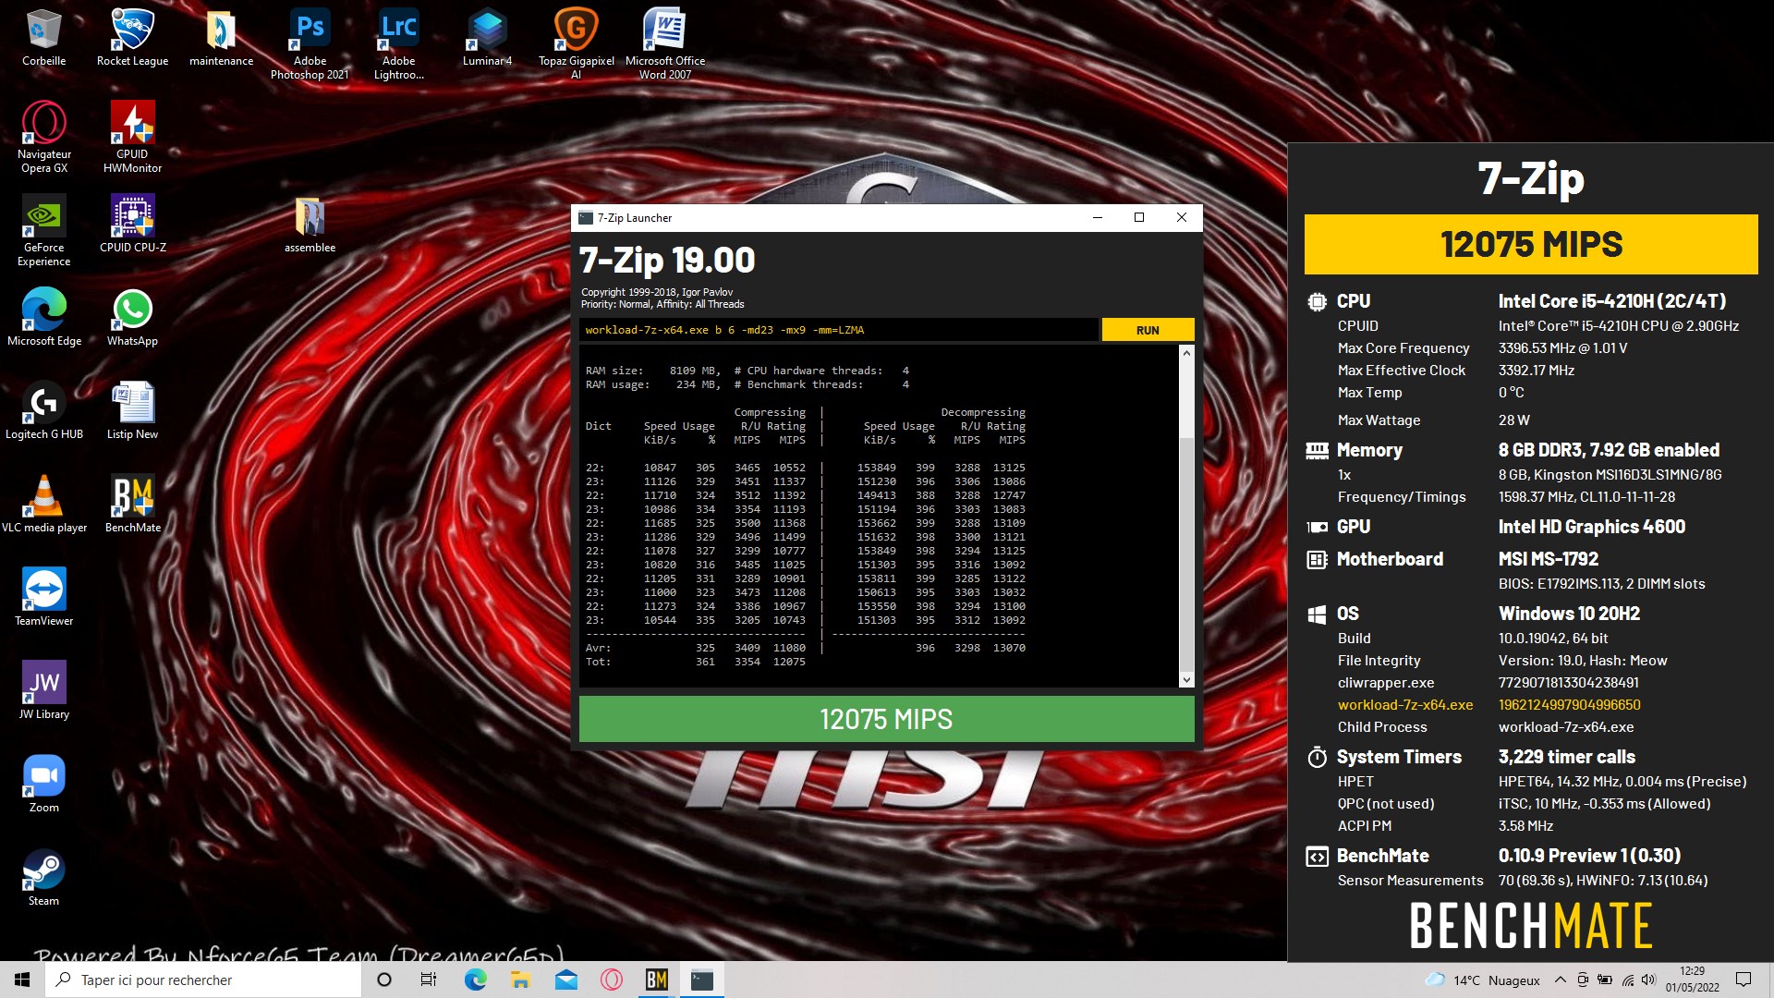Screen dimensions: 1774x998
Task: Launch Logitech G HUB shortcut
Action: click(43, 410)
